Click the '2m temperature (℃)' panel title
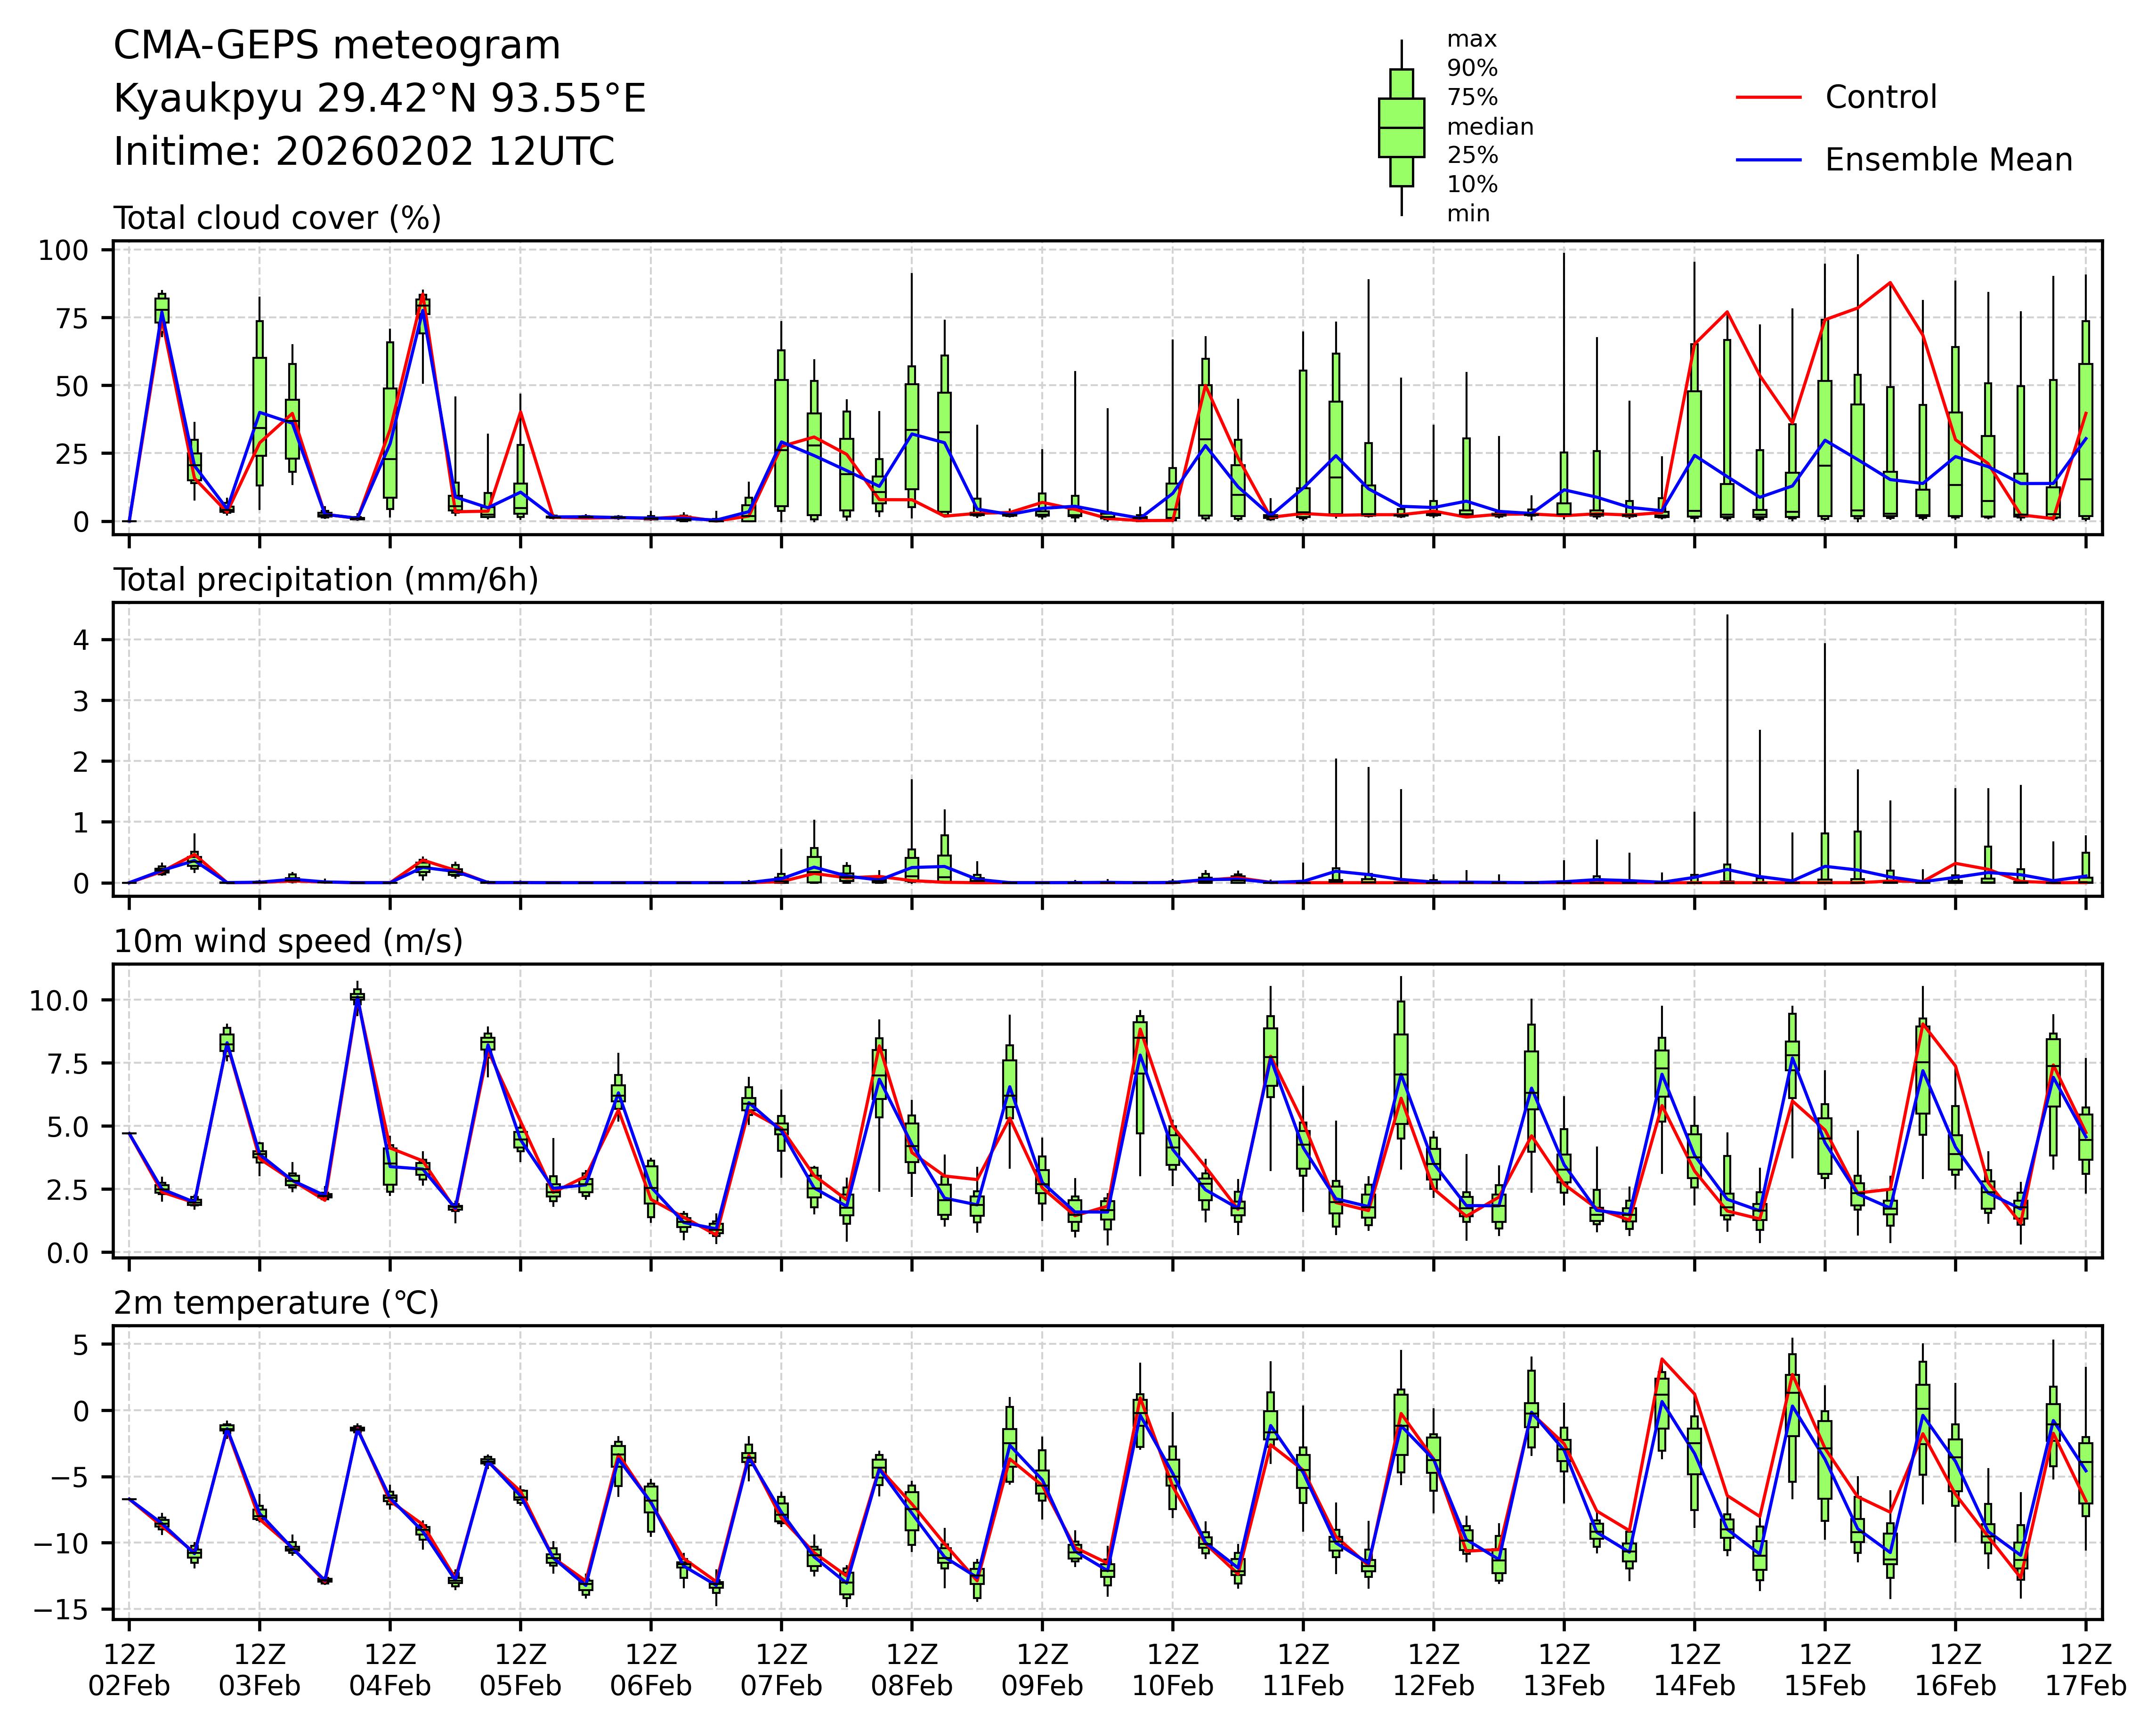This screenshot has height=1729, width=2156. point(276,1303)
